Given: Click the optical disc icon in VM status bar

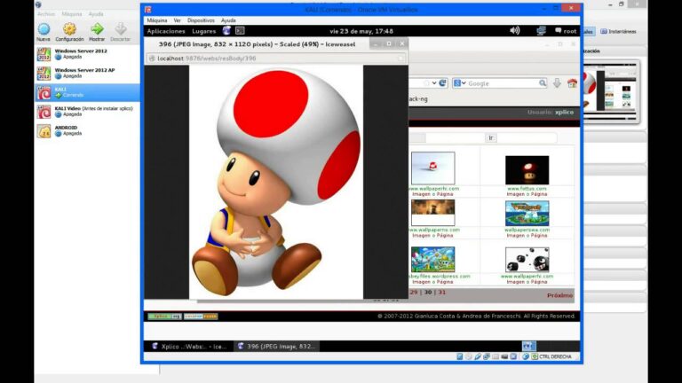Looking at the screenshot, I should pyautogui.click(x=469, y=356).
